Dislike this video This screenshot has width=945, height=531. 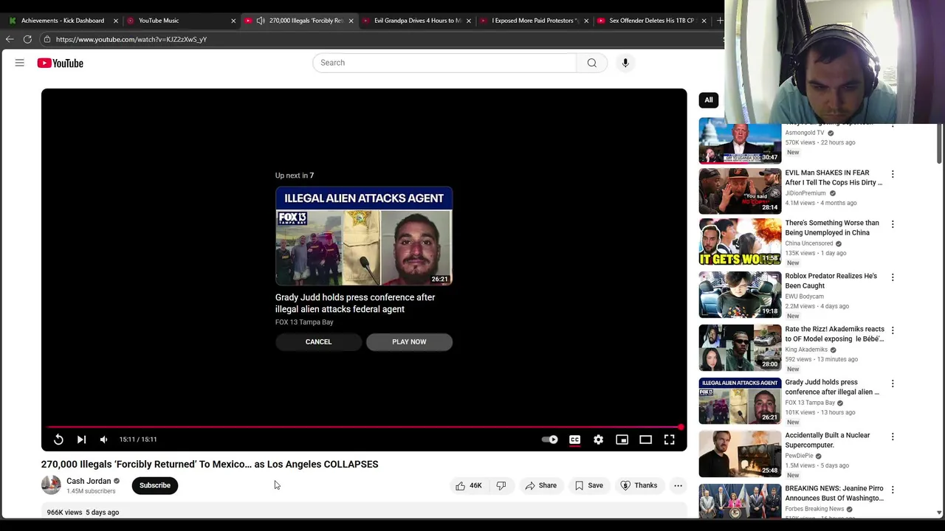(501, 485)
